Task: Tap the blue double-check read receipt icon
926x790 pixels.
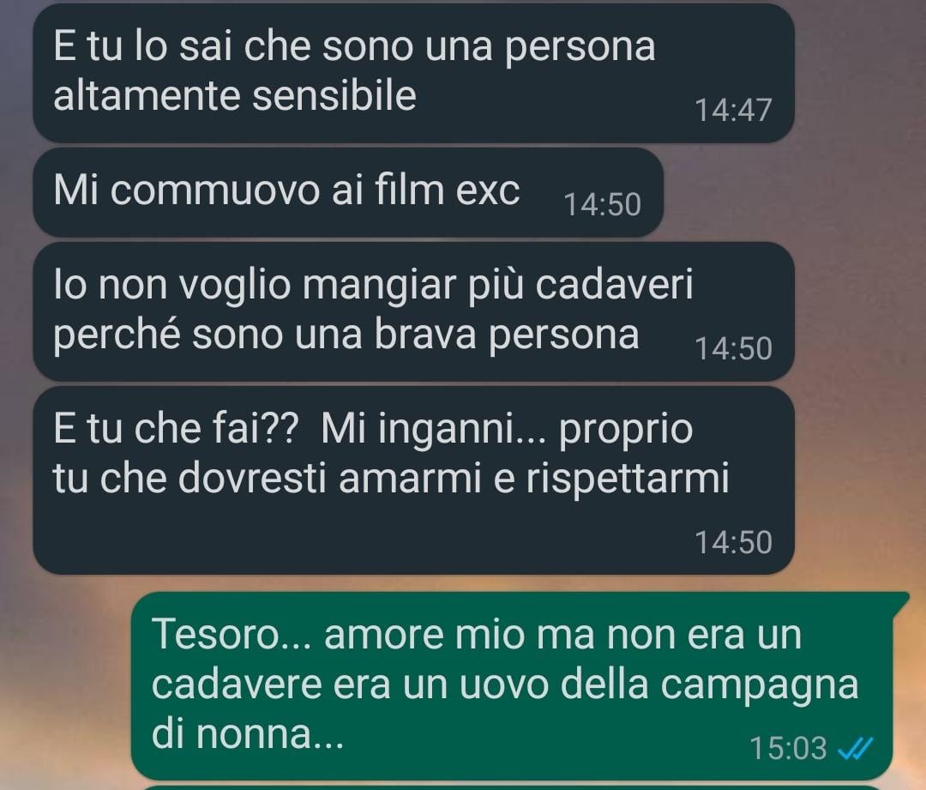Action: (x=855, y=749)
